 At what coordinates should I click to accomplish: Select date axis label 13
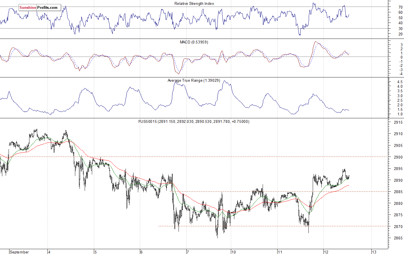[x=374, y=252]
